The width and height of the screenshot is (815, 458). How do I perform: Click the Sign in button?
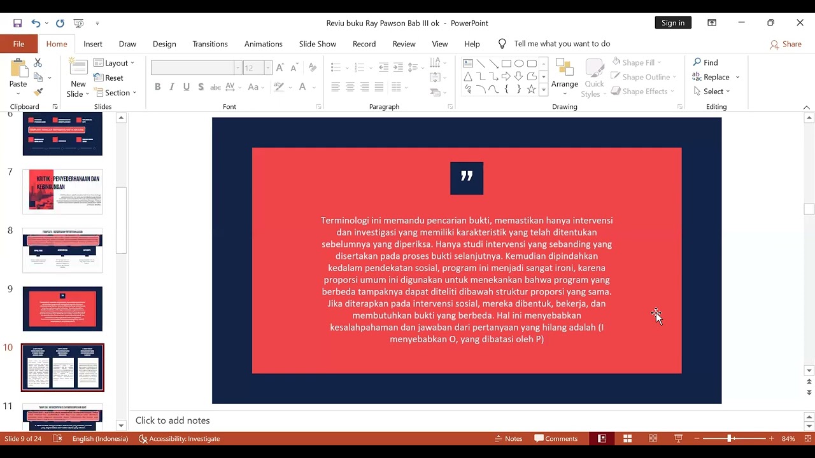click(x=673, y=23)
